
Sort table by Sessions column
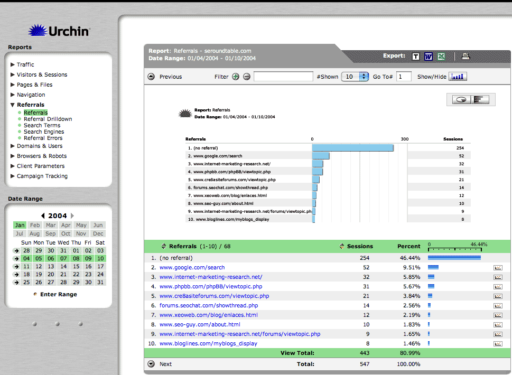click(x=341, y=246)
